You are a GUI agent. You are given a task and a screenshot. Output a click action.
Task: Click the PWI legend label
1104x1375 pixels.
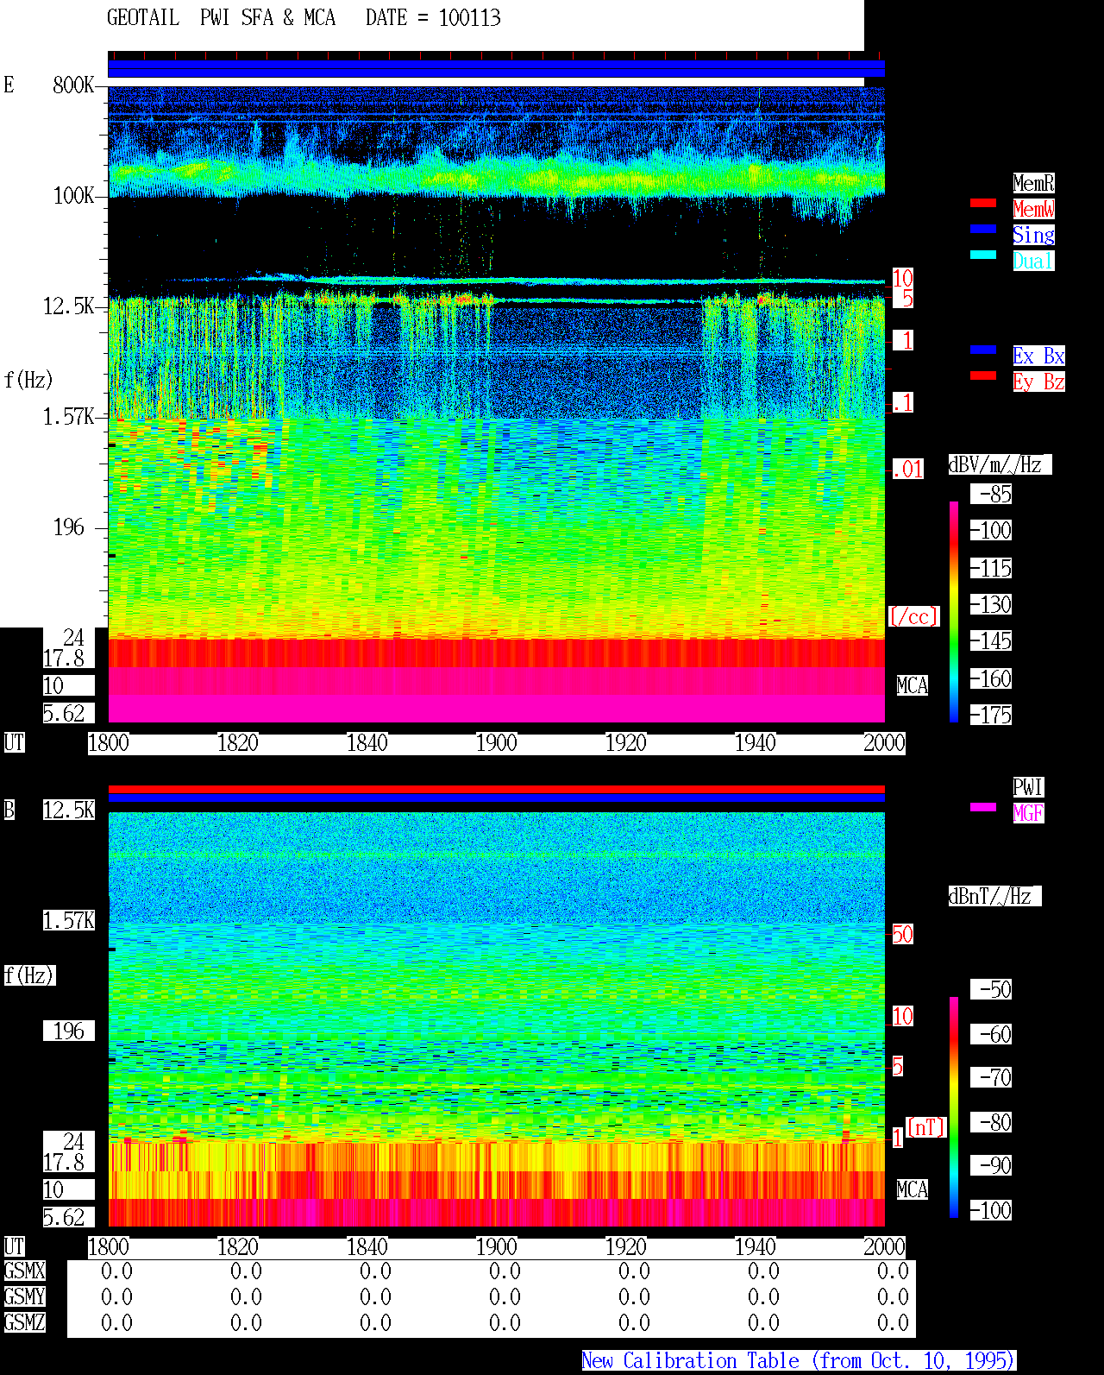click(x=1028, y=787)
